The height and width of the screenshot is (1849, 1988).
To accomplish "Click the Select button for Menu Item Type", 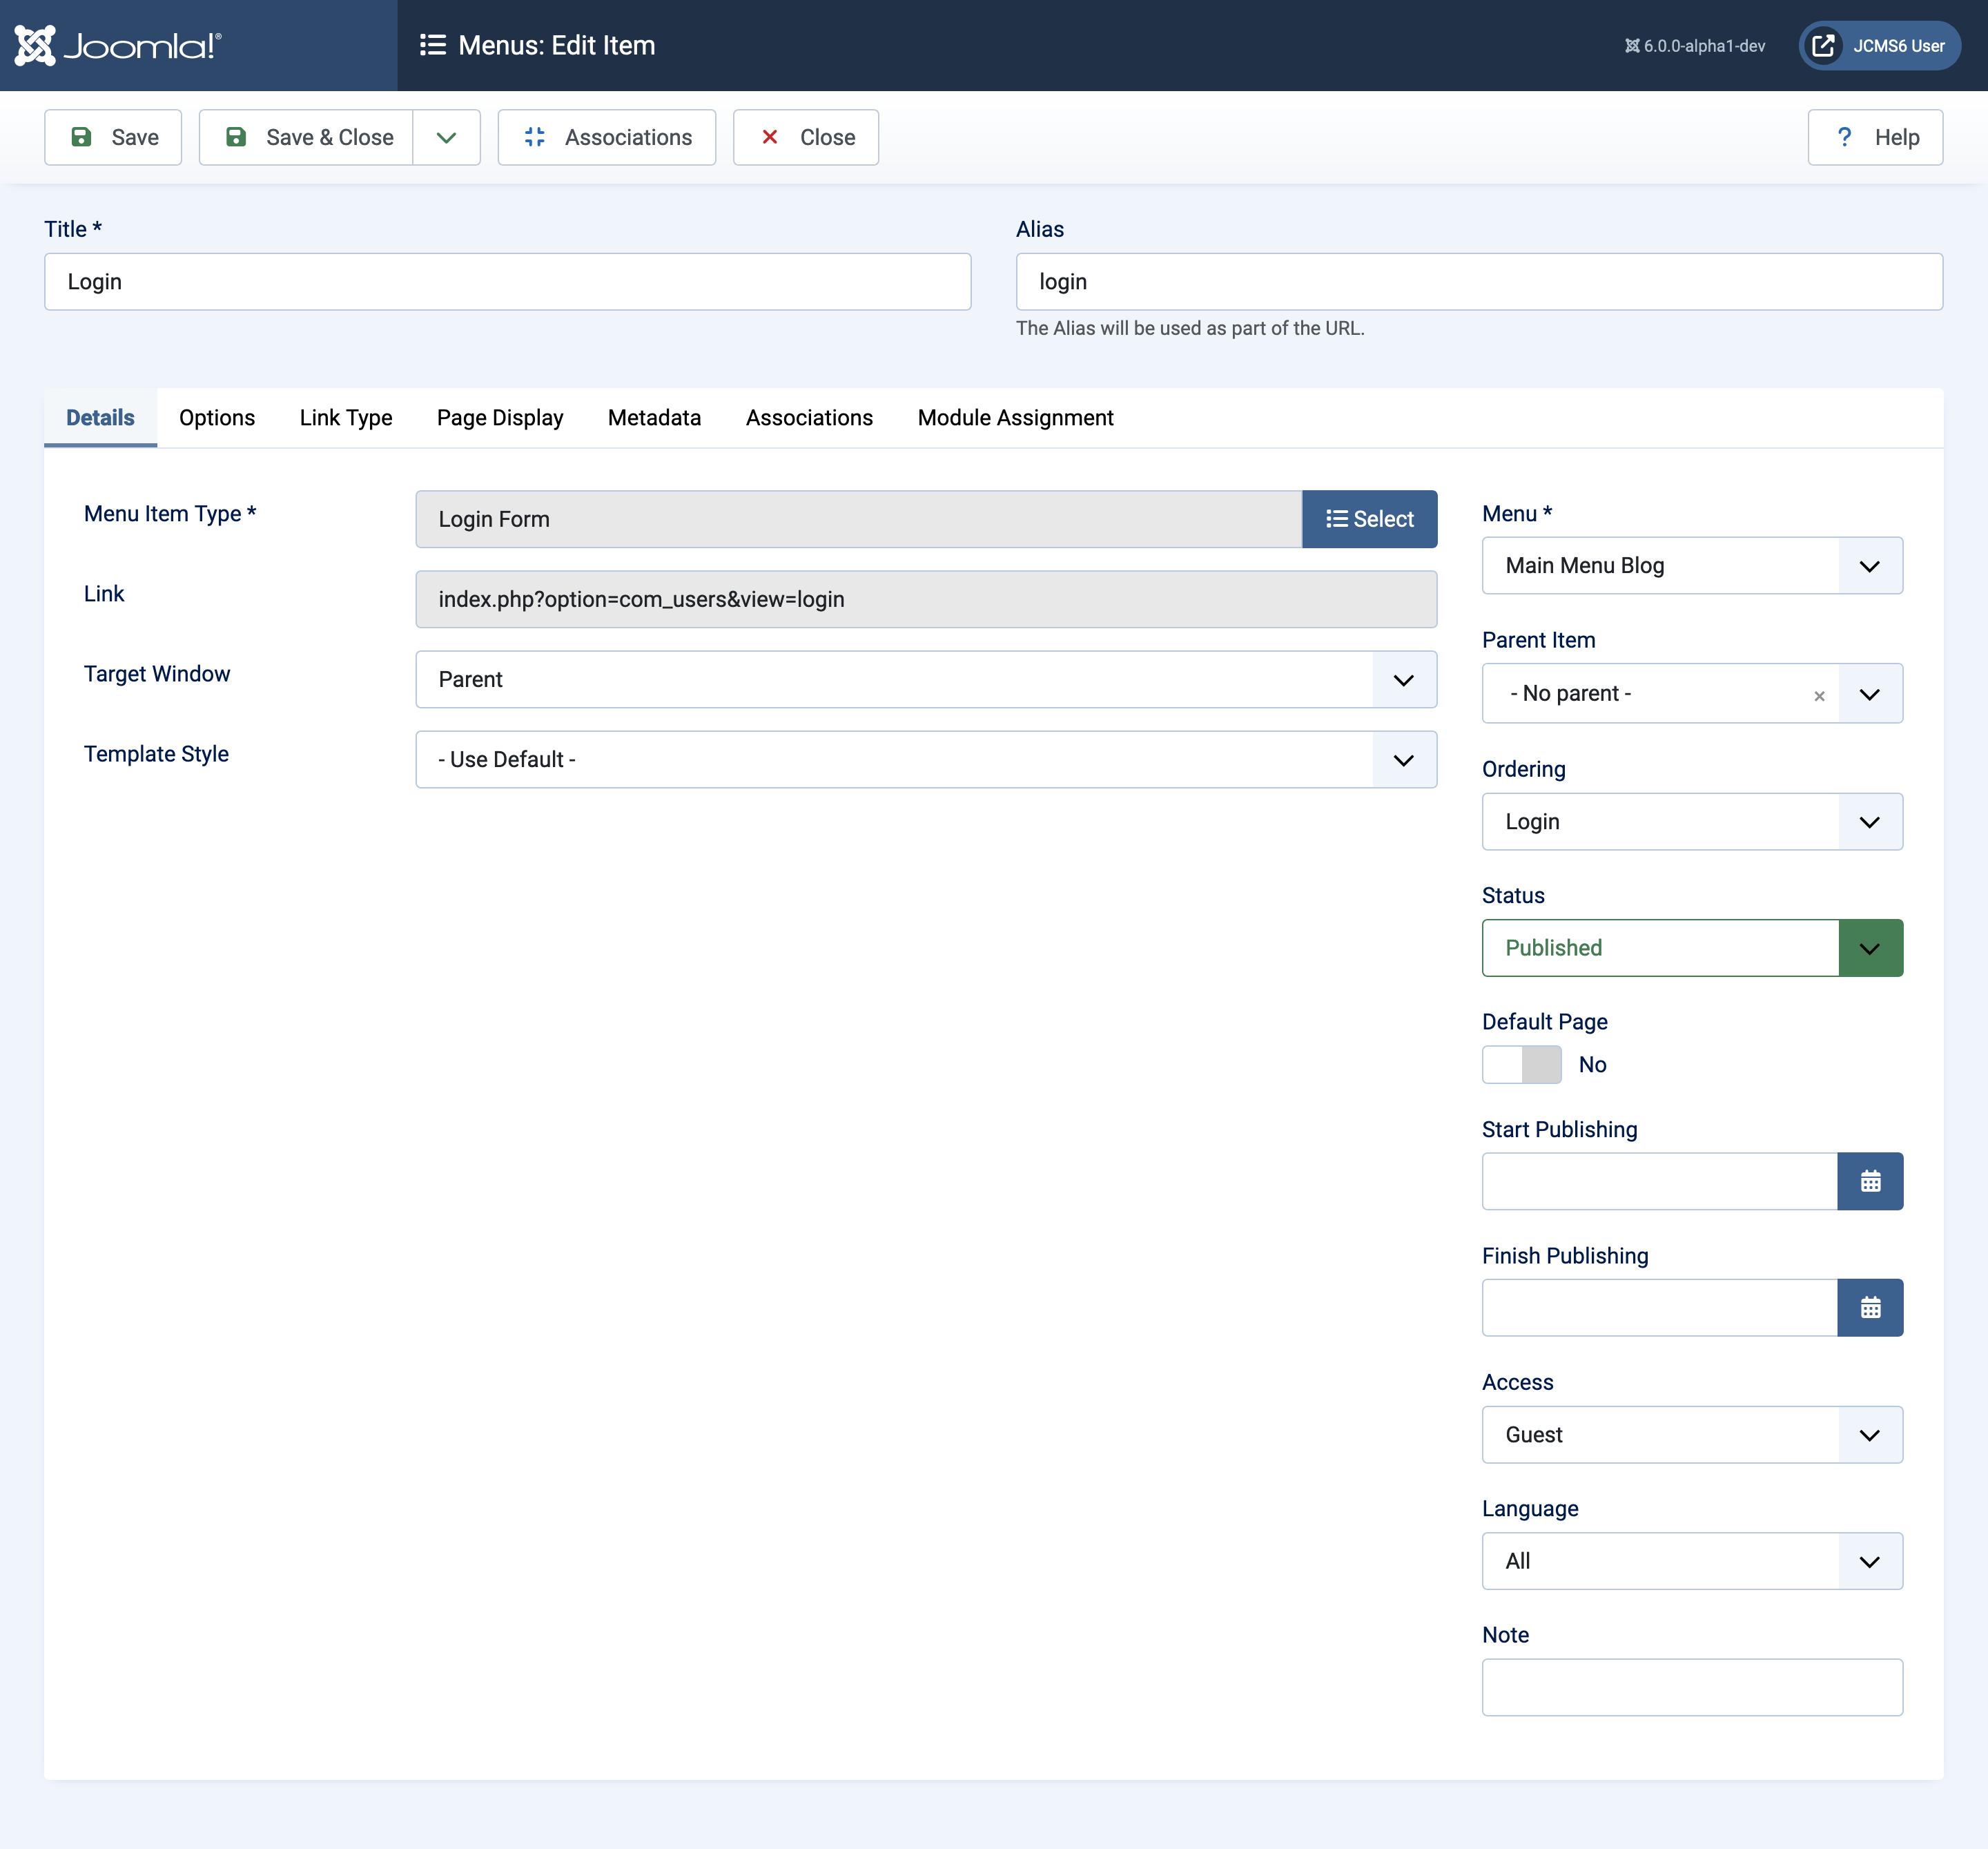I will (1369, 519).
